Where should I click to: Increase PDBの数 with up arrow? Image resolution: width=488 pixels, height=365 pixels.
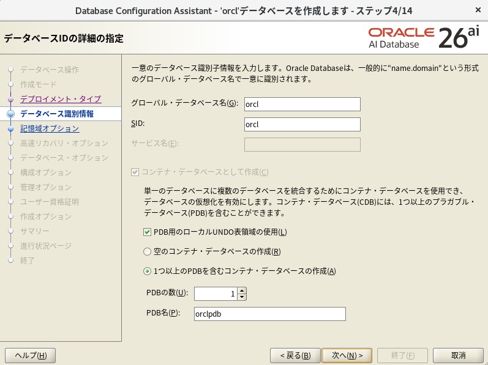pyautogui.click(x=242, y=290)
